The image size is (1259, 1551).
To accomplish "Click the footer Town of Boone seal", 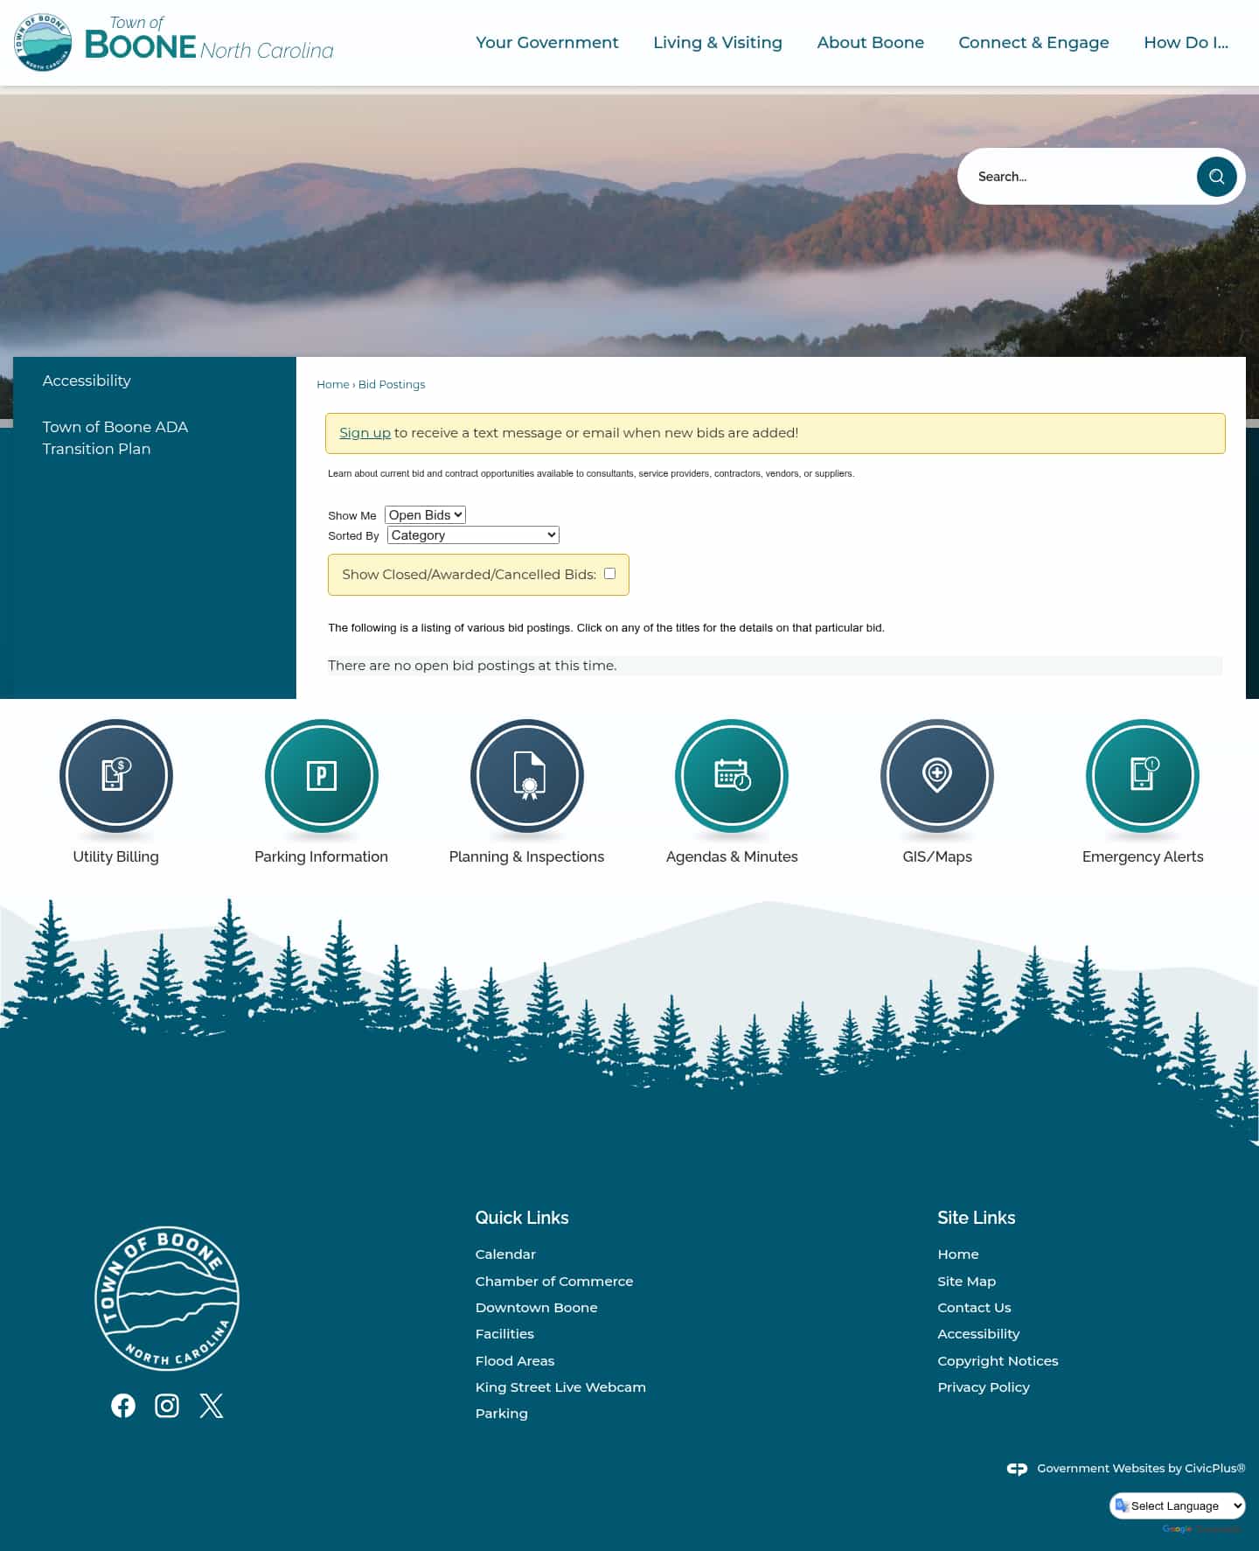I will click(166, 1297).
